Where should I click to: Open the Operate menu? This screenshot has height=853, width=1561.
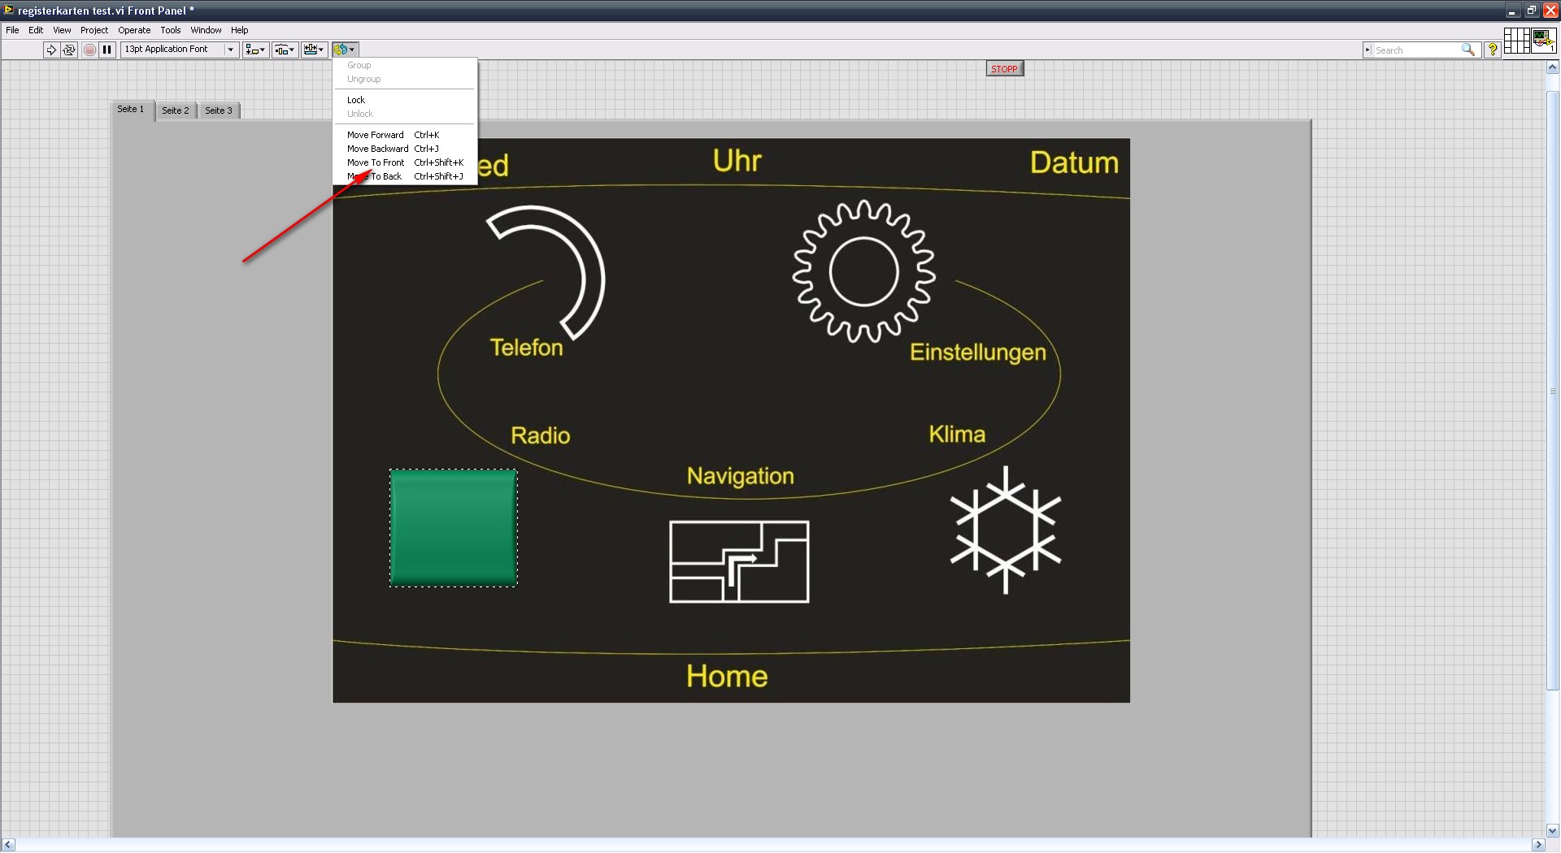click(x=134, y=30)
